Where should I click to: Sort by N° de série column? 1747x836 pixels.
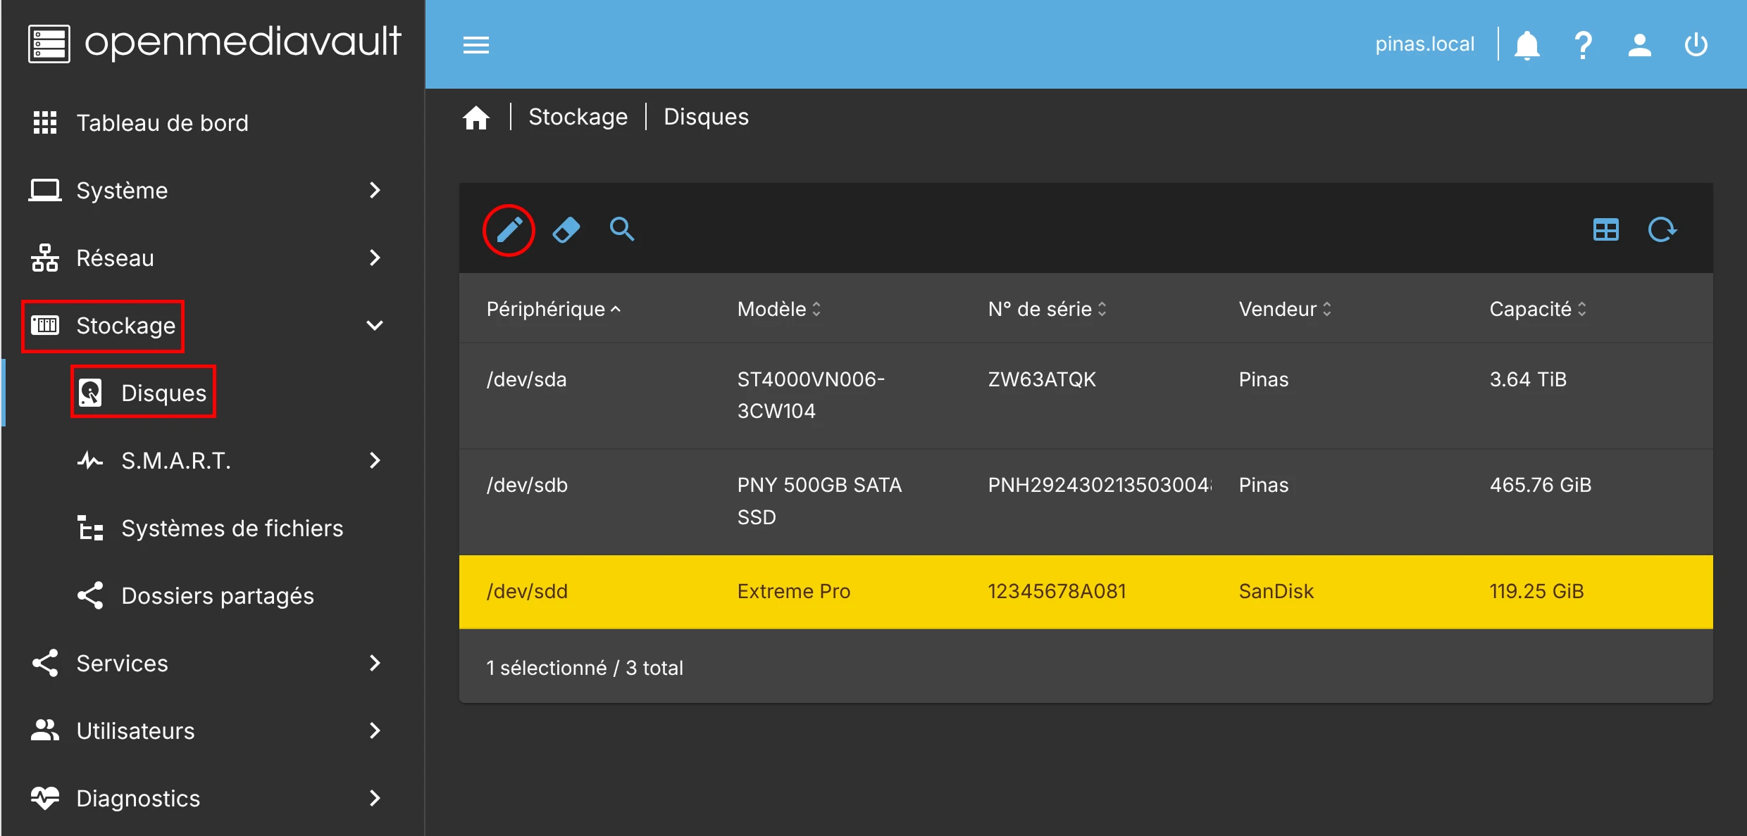point(1047,309)
